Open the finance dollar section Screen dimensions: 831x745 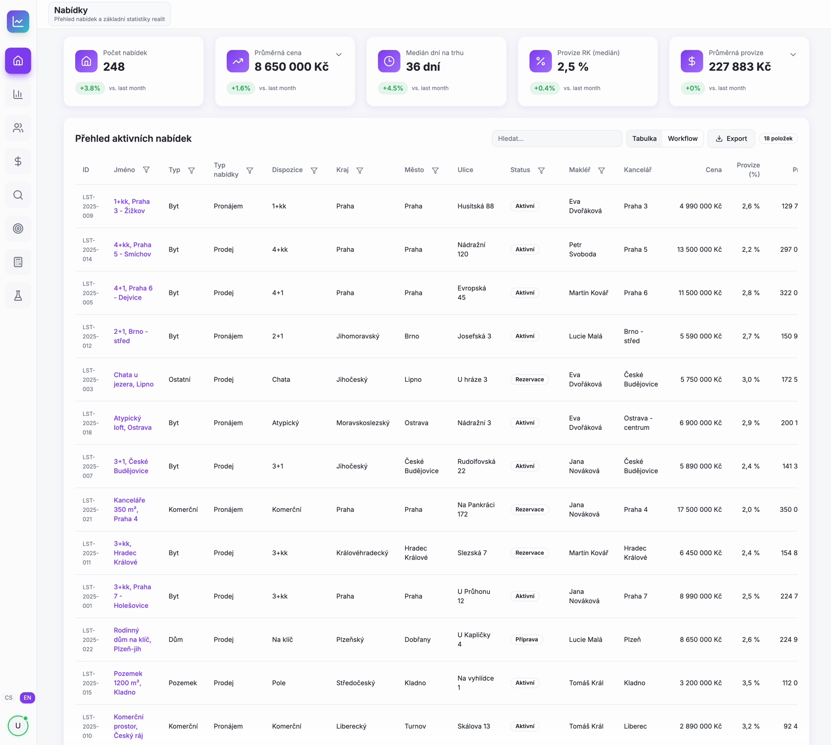point(18,161)
